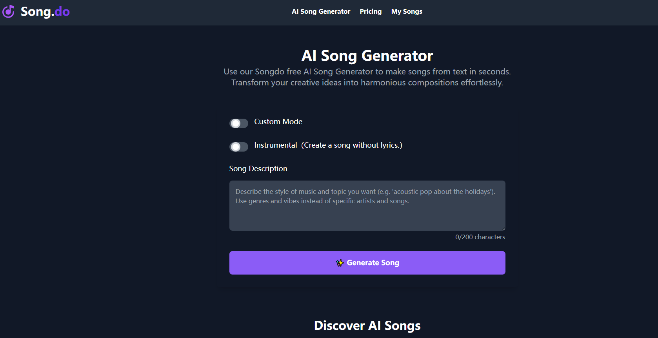Image resolution: width=658 pixels, height=338 pixels.
Task: Click the Custom Mode label text
Action: 278,122
